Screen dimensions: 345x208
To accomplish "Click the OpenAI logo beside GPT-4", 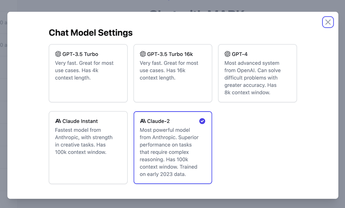I will coord(227,54).
